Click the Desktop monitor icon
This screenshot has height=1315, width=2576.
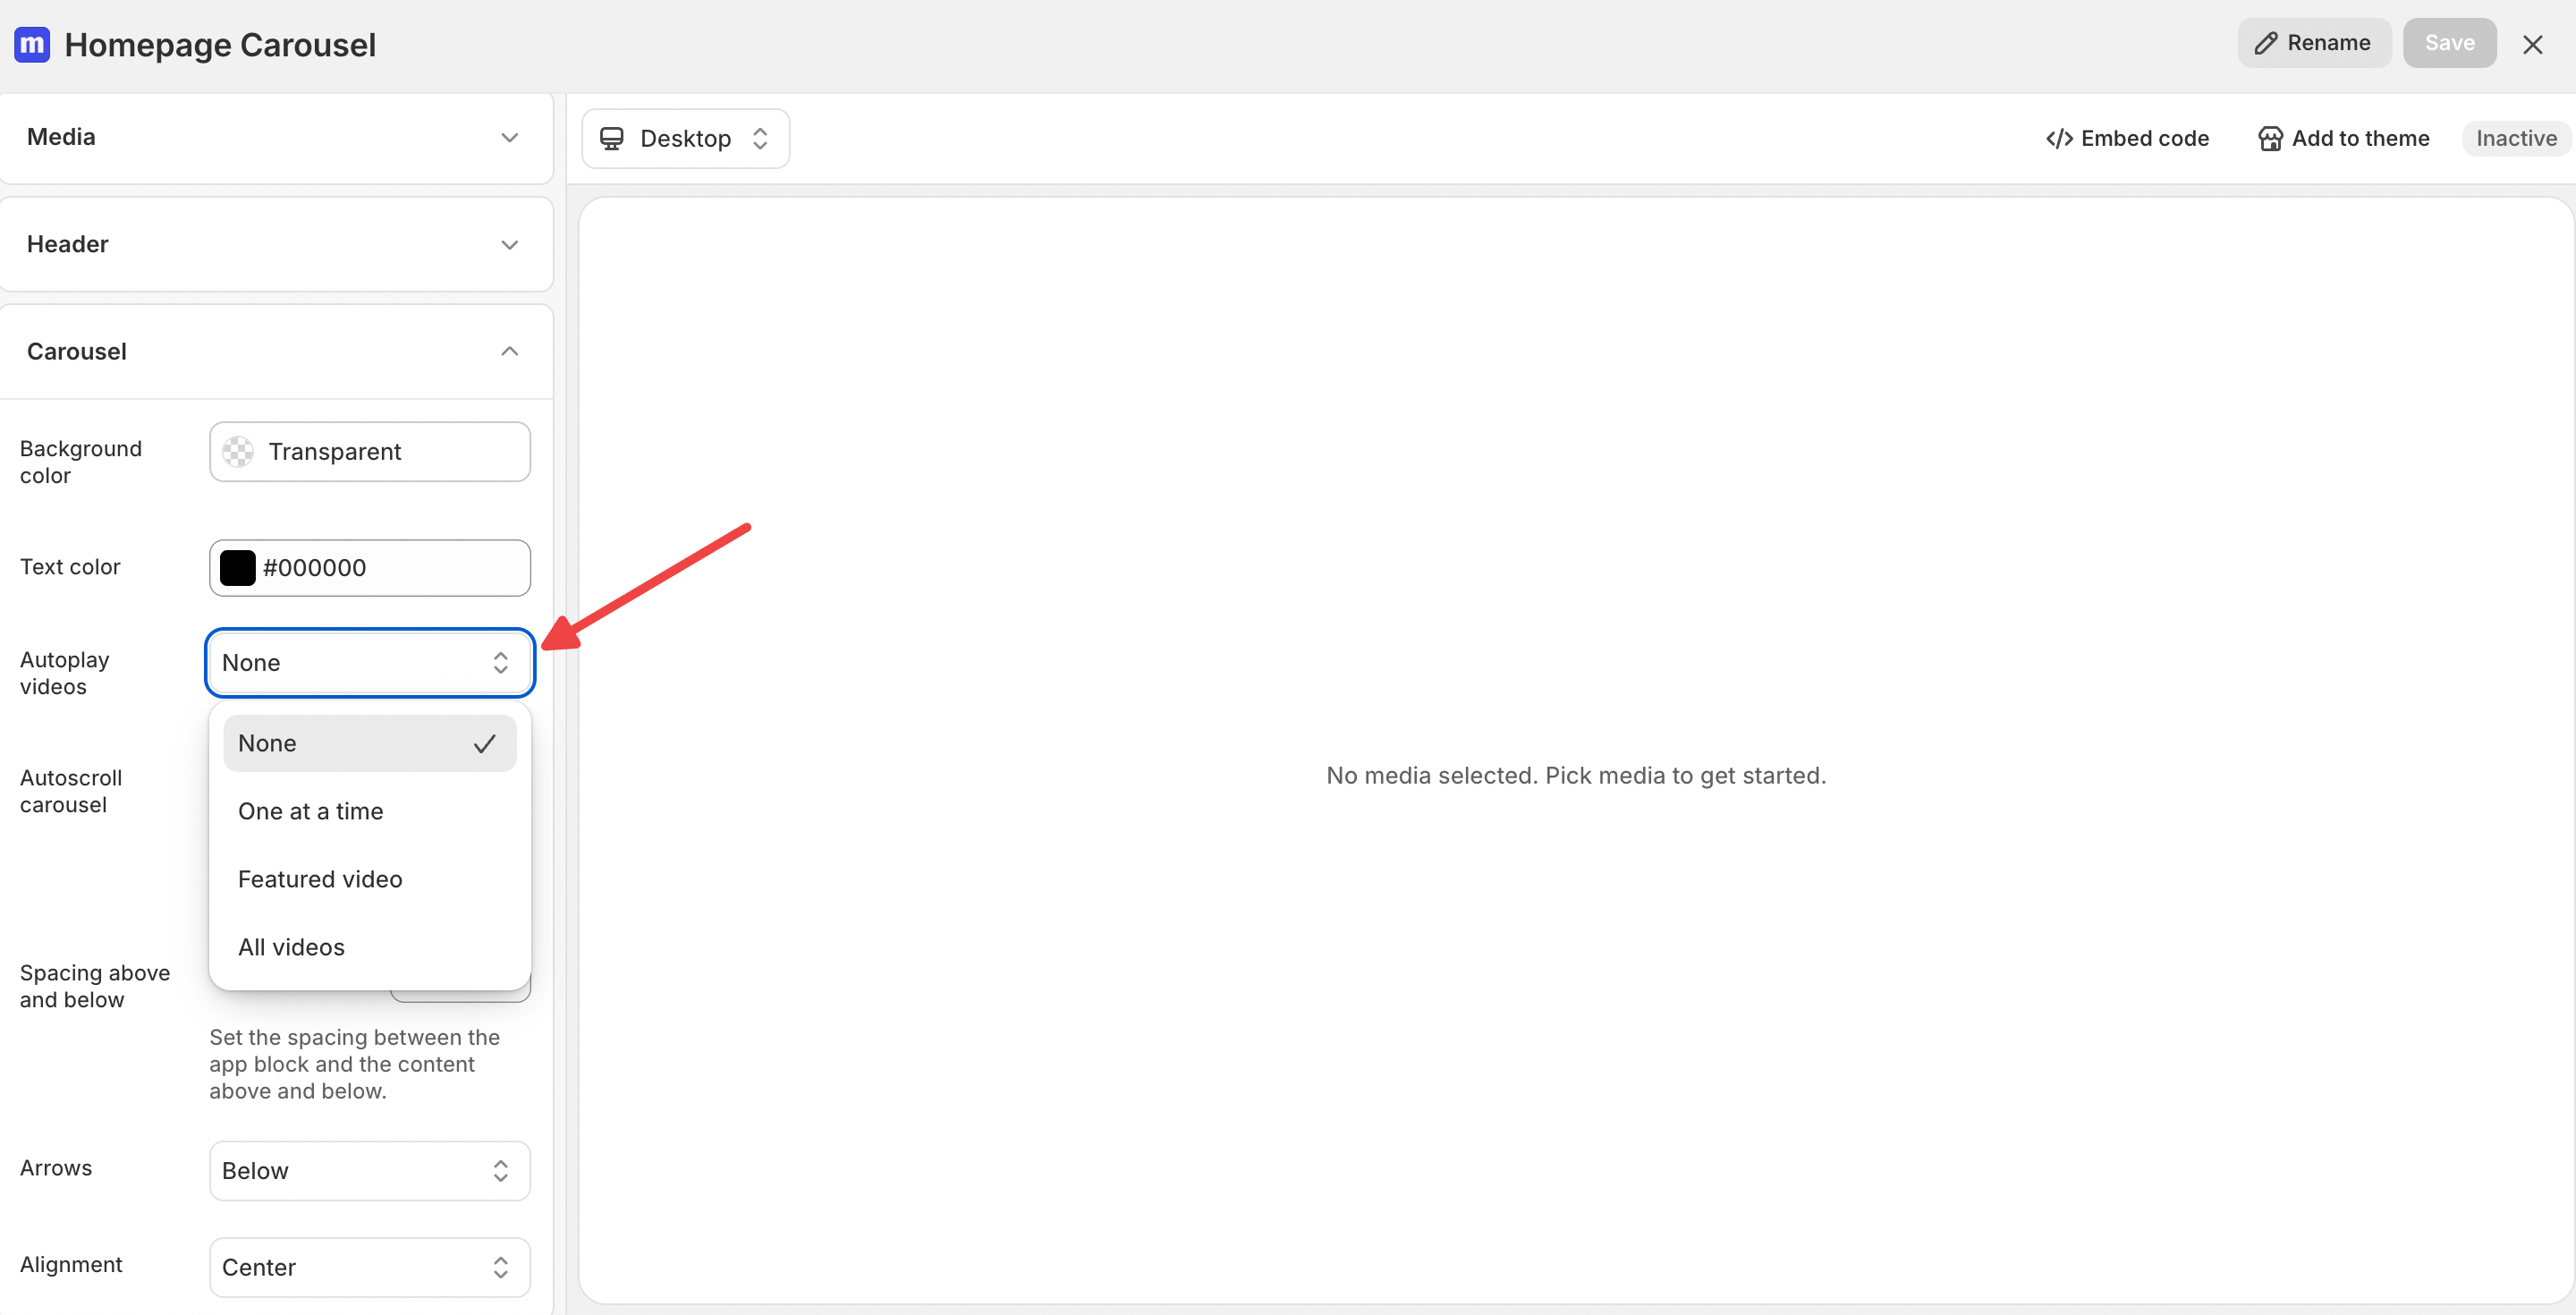(611, 139)
